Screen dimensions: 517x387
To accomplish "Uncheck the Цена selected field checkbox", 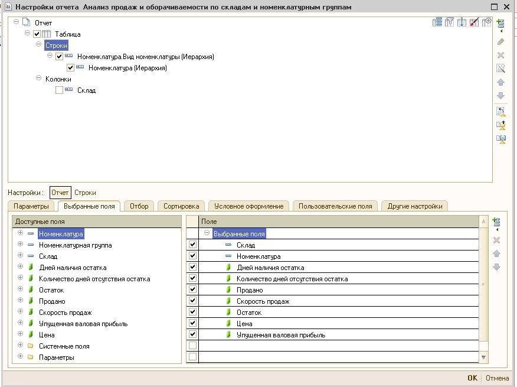I will 192,323.
